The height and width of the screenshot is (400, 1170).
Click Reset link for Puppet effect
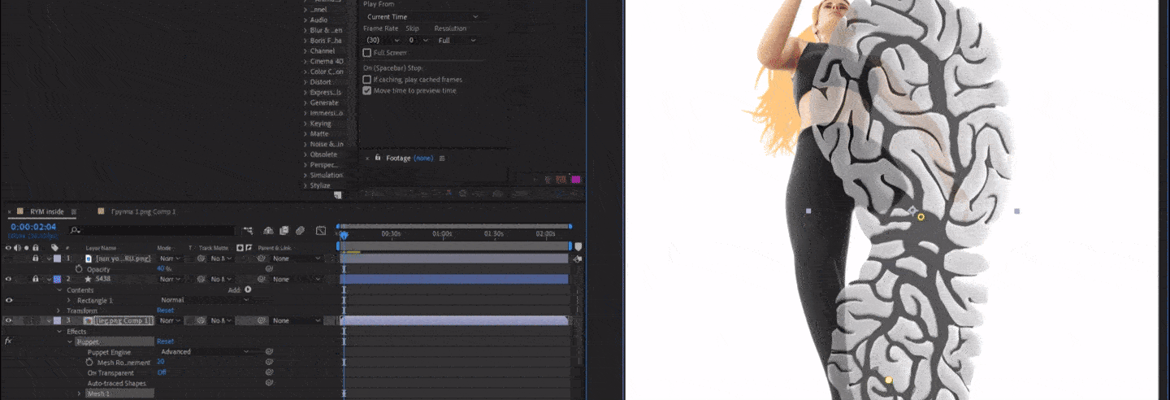click(x=165, y=341)
